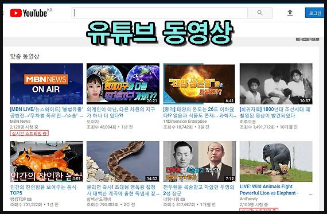The width and height of the screenshot is (327, 214).
Task: Open the MBN News channel name
Action: click(20, 122)
